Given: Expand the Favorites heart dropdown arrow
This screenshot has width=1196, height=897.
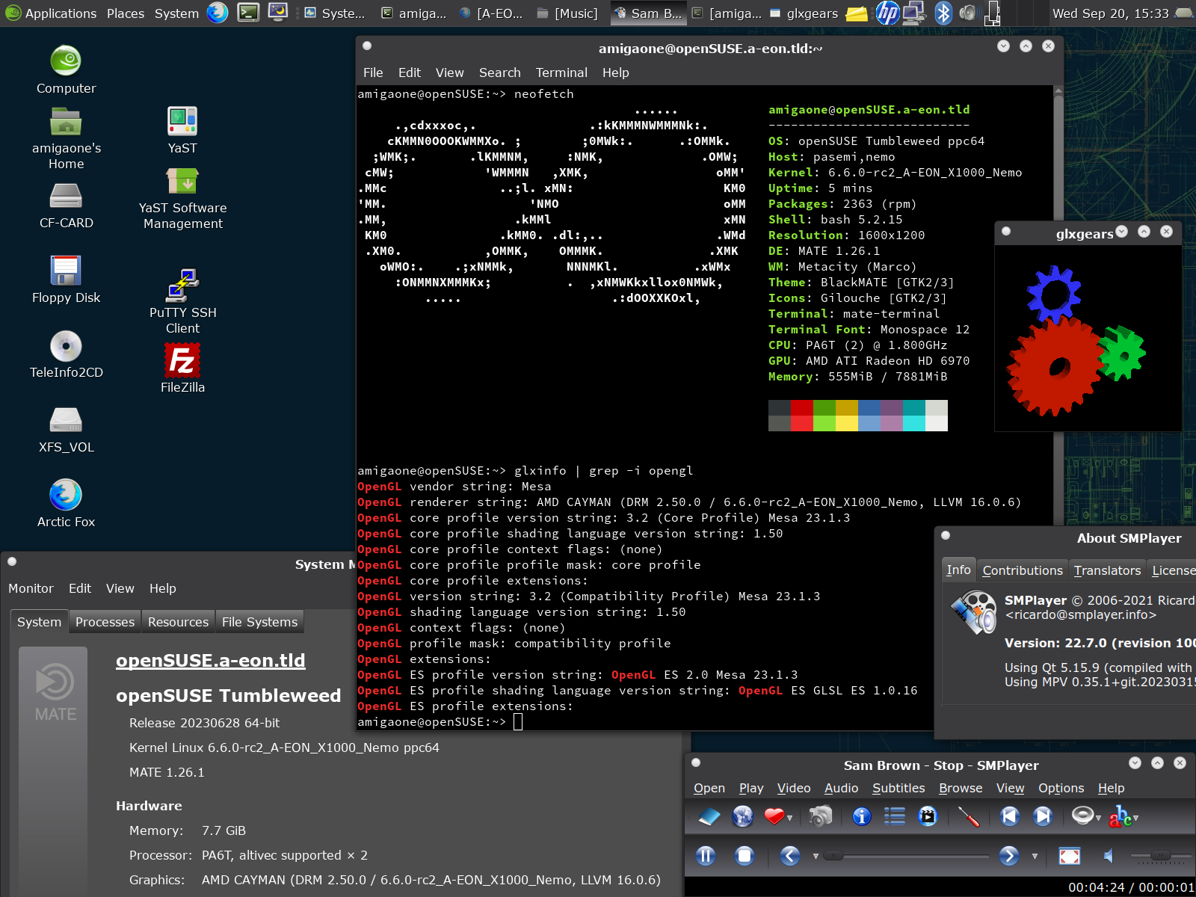Looking at the screenshot, I should [790, 819].
